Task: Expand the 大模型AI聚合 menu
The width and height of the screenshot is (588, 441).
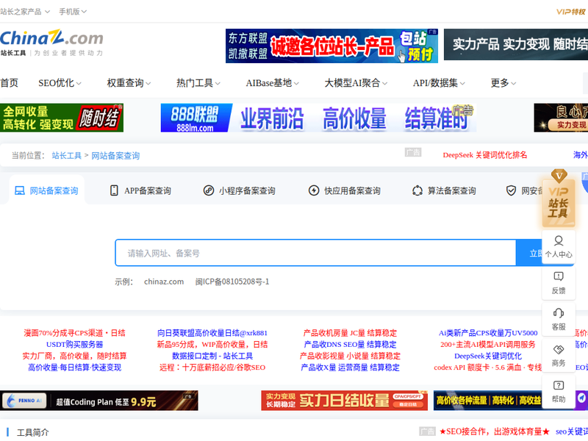Action: [356, 83]
